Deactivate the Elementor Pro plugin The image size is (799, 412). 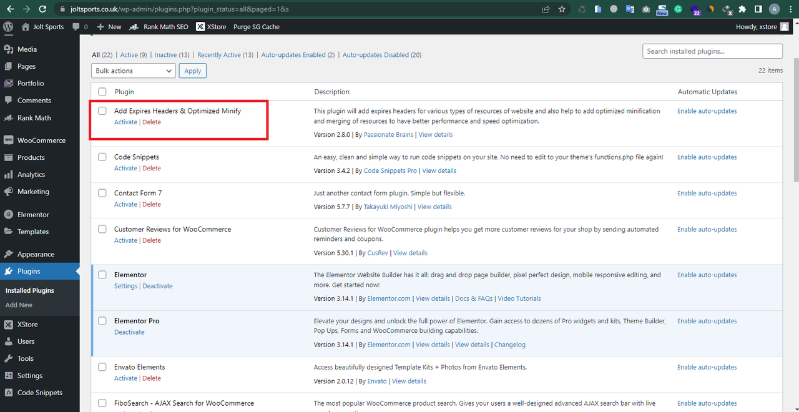pyautogui.click(x=129, y=332)
